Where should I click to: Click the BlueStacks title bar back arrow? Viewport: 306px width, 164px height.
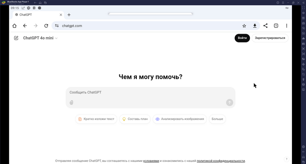[35, 3]
